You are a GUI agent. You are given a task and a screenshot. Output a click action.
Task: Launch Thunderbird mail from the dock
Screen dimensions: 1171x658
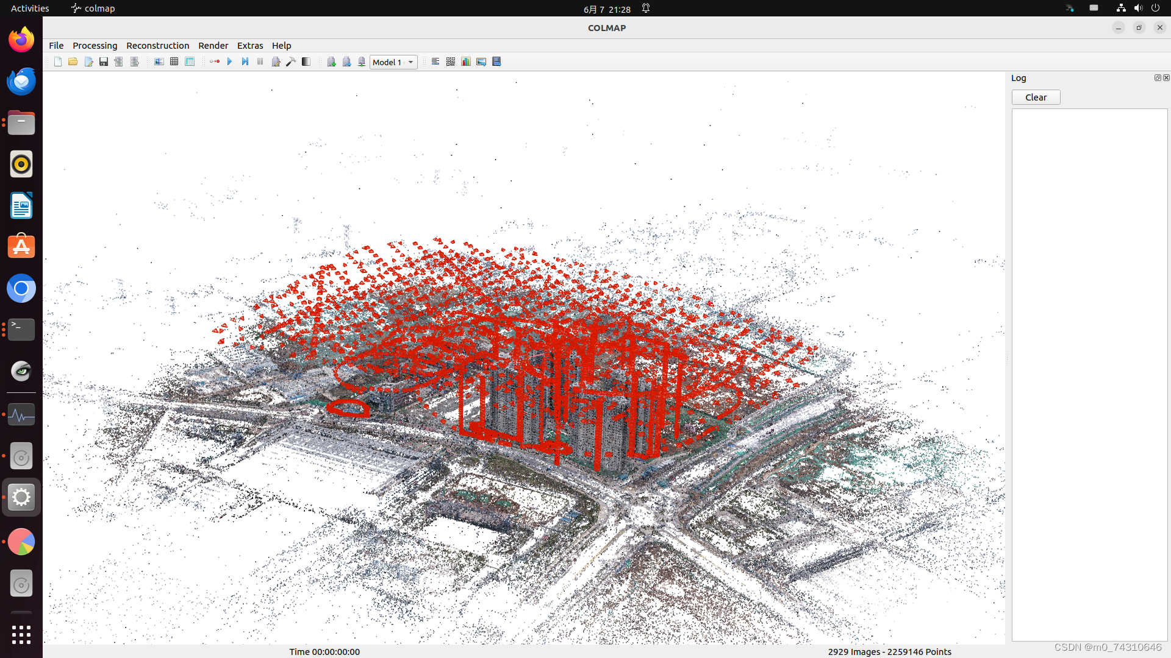point(21,82)
